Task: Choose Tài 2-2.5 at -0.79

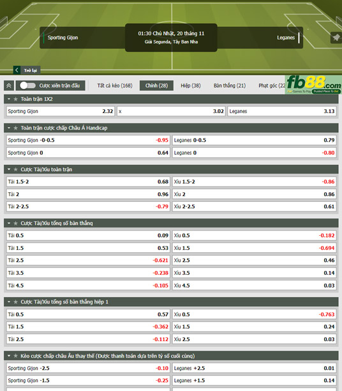Action: (88, 206)
